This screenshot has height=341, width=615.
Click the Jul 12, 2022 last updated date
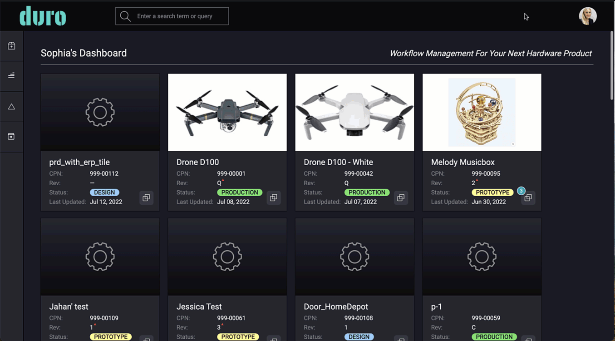[106, 202]
